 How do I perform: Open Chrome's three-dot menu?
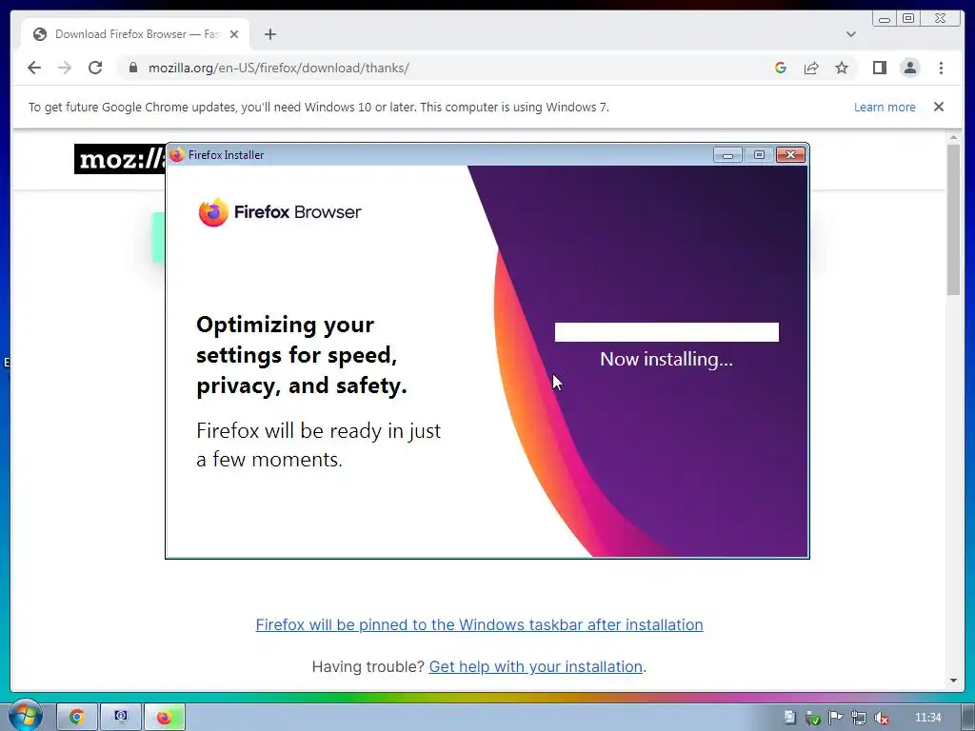(x=941, y=68)
